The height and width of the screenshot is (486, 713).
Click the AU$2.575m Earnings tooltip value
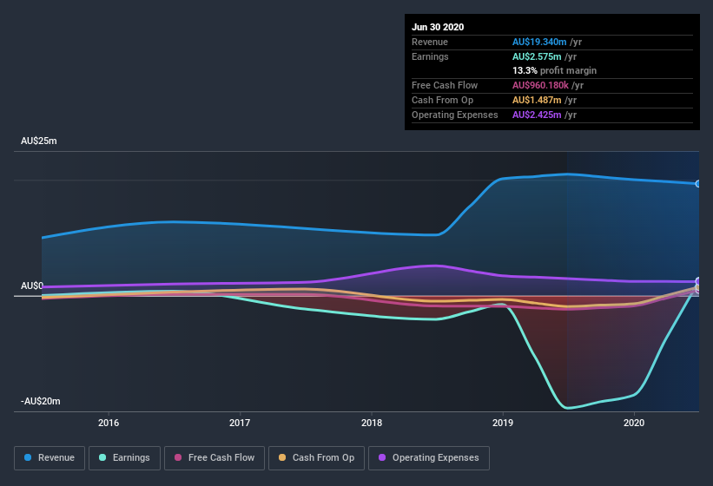[537, 56]
